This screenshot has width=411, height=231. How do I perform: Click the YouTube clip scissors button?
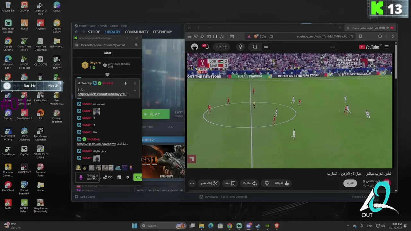pos(209,183)
